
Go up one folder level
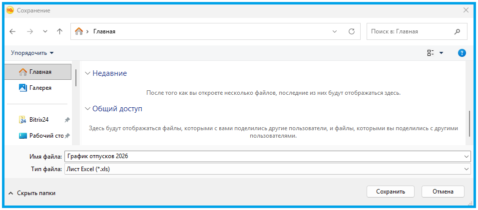[60, 31]
